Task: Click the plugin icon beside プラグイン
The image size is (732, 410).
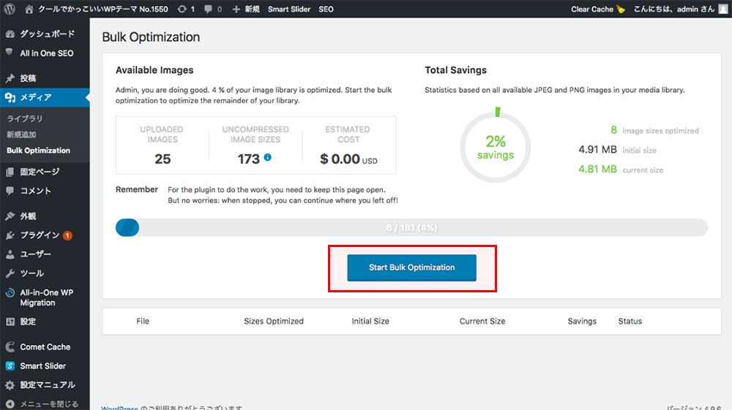Action: point(10,235)
